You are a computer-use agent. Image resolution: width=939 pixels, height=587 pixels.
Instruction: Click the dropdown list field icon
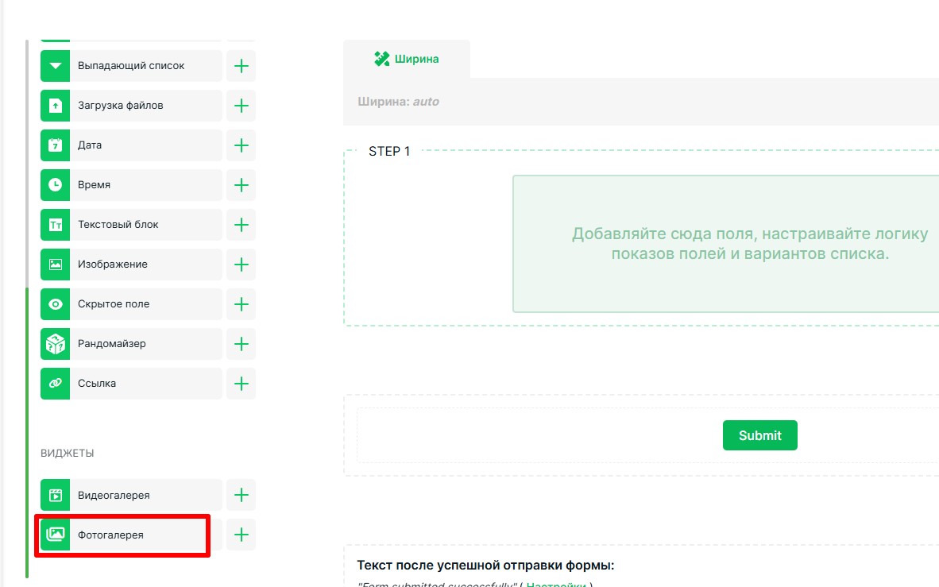pyautogui.click(x=56, y=66)
